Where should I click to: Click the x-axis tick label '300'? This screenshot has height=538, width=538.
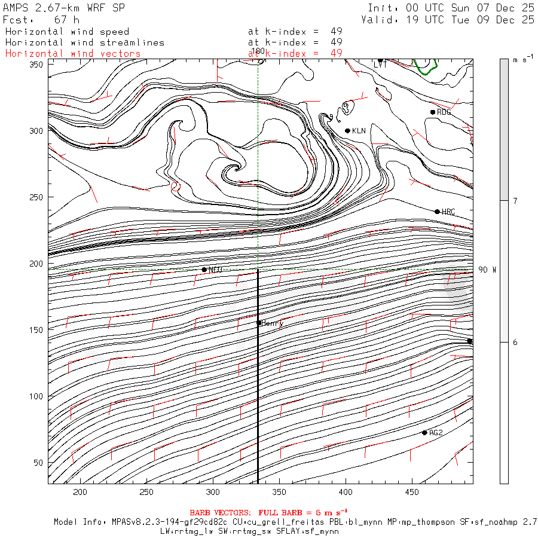point(213,492)
